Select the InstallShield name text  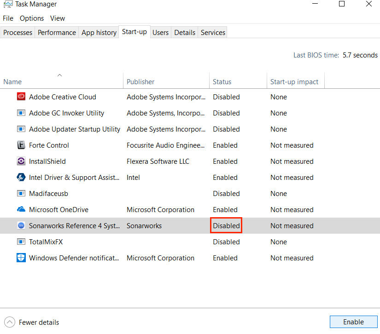tap(47, 161)
